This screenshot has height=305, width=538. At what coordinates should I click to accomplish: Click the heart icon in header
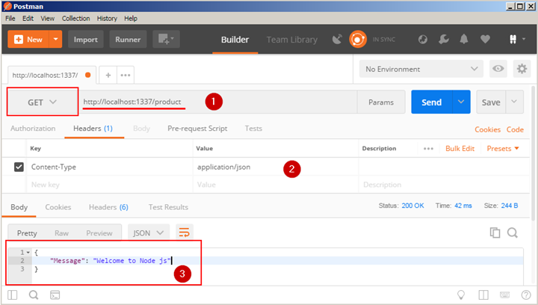pos(485,40)
